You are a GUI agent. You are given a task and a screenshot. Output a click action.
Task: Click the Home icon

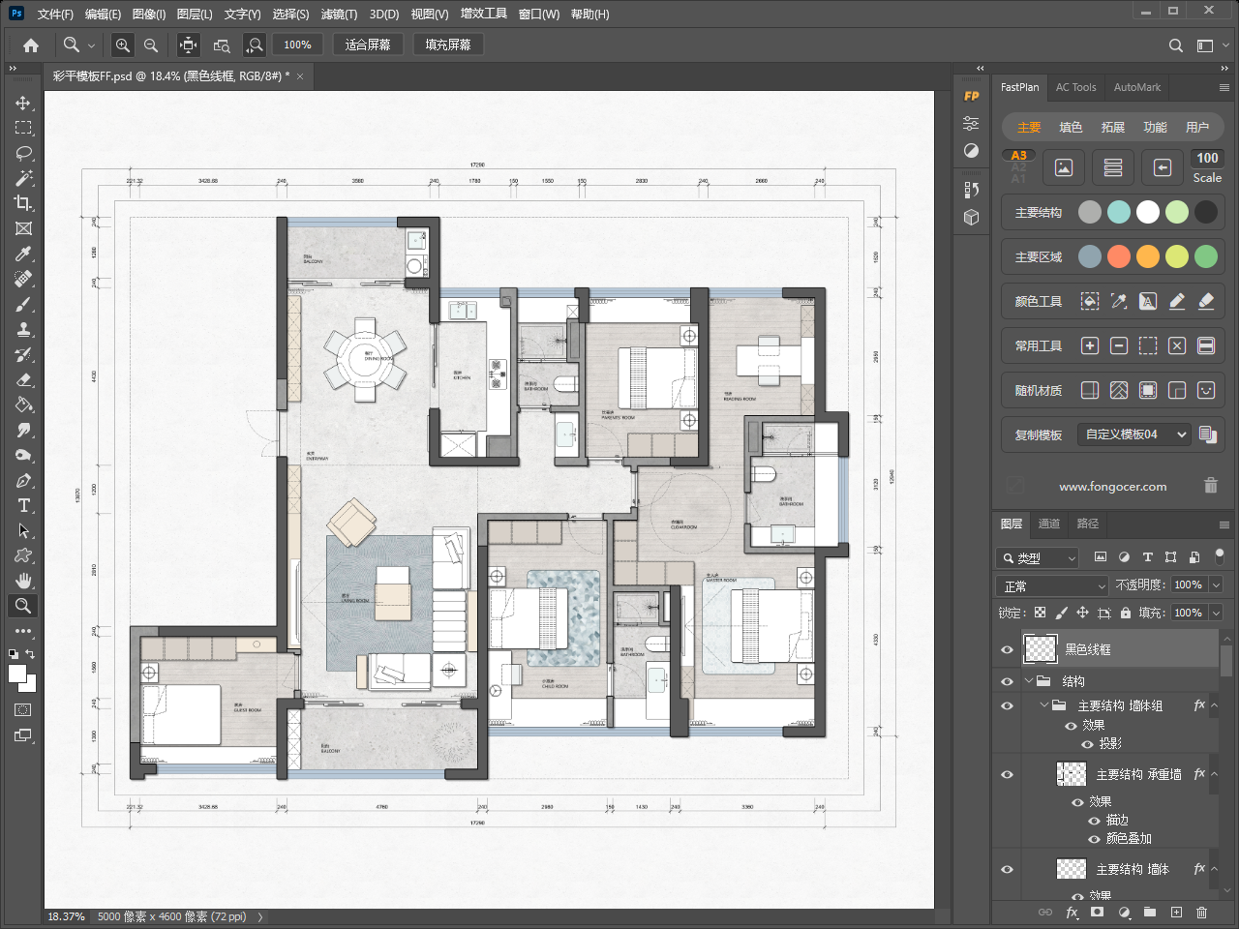point(31,45)
